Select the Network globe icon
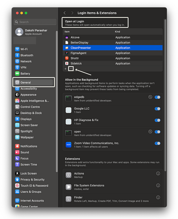Viewport: 178px width, 219px height. click(17, 61)
